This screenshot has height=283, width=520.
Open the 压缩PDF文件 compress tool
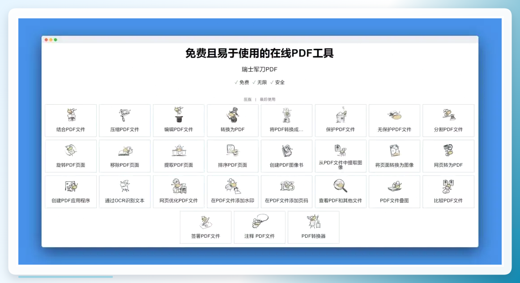click(x=125, y=120)
